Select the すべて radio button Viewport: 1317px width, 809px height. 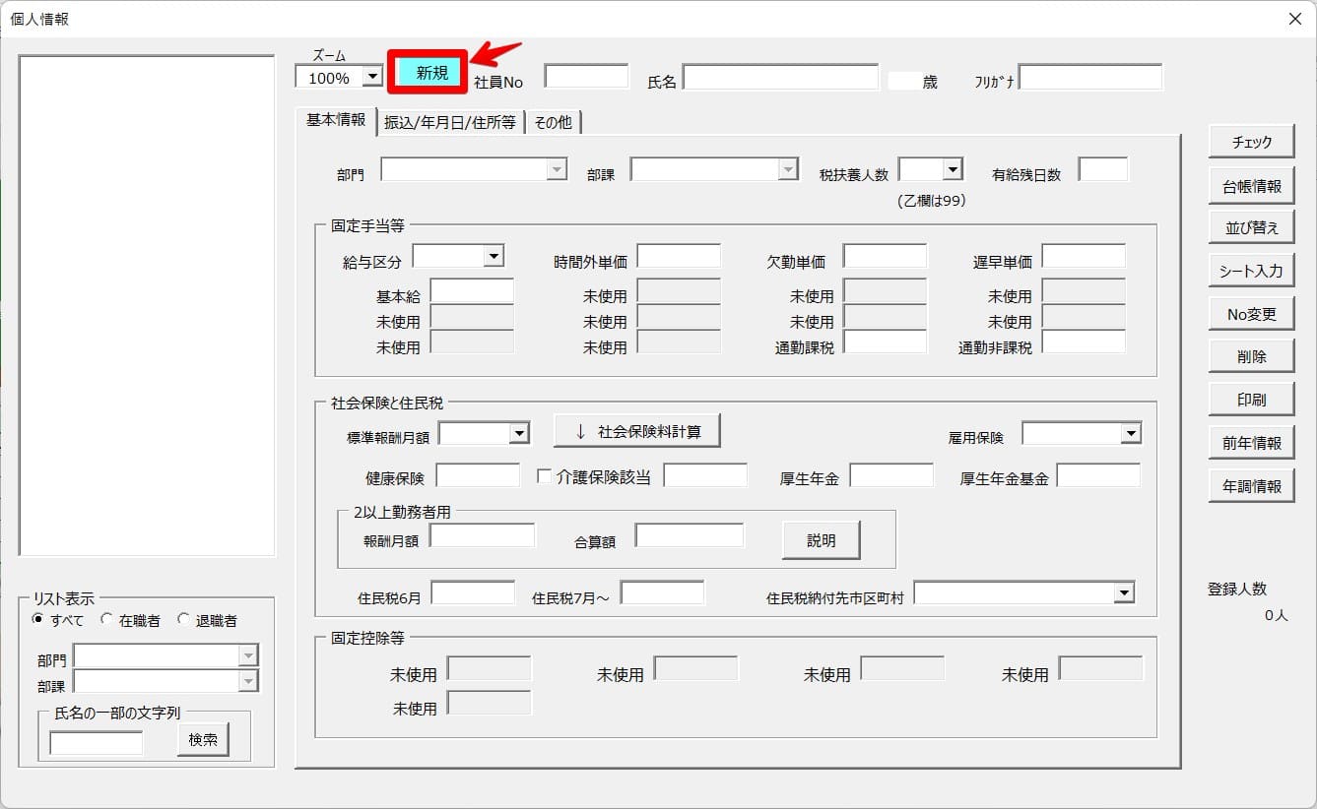[39, 620]
